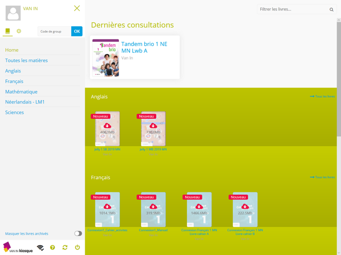Show all Français books via Tous les livres
The image size is (341, 255).
tap(322, 177)
